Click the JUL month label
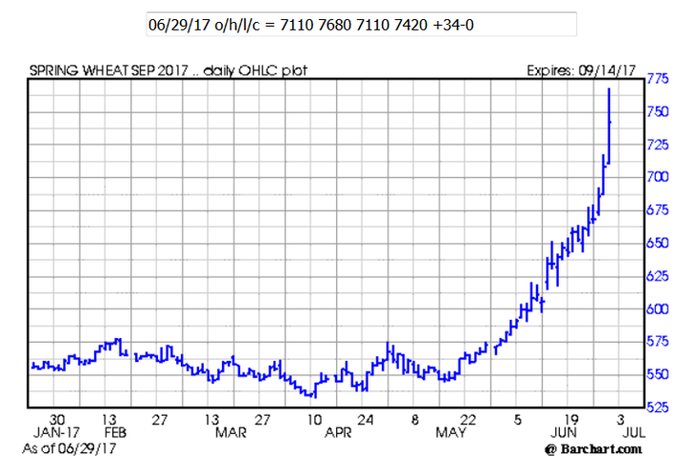The height and width of the screenshot is (476, 696). 623,433
